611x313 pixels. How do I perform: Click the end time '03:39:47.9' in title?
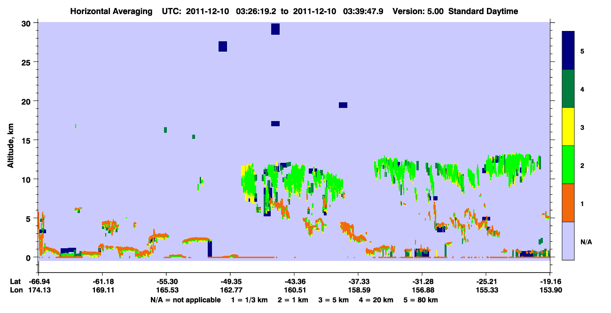click(x=363, y=11)
